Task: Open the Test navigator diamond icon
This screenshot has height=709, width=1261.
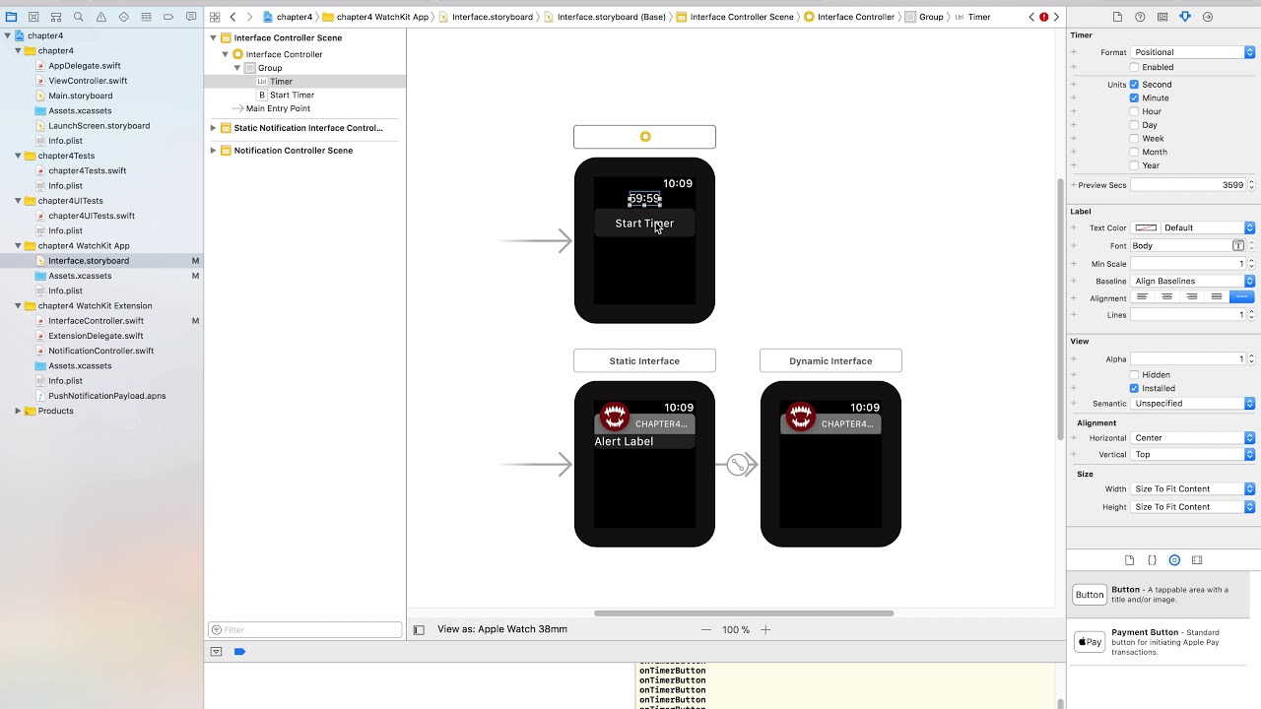Action: 123,17
